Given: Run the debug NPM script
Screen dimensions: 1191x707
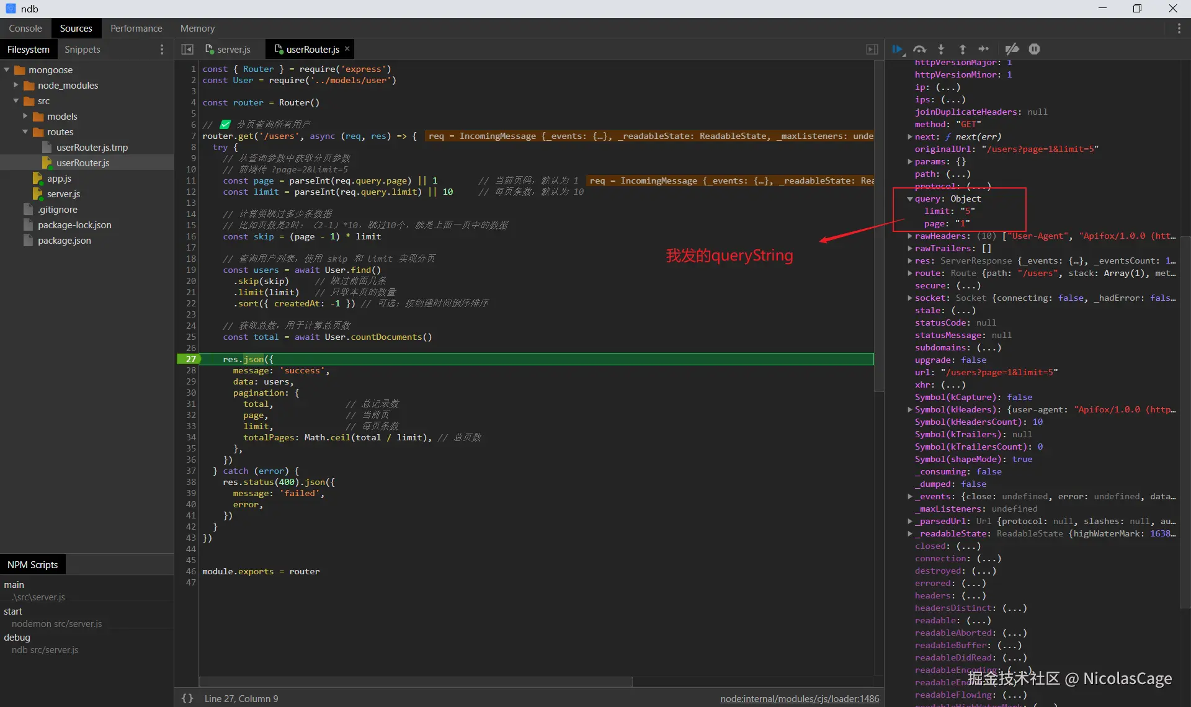Looking at the screenshot, I should coord(17,638).
